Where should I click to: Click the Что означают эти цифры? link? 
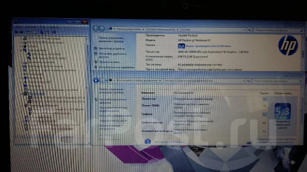pyautogui.click(x=169, y=142)
